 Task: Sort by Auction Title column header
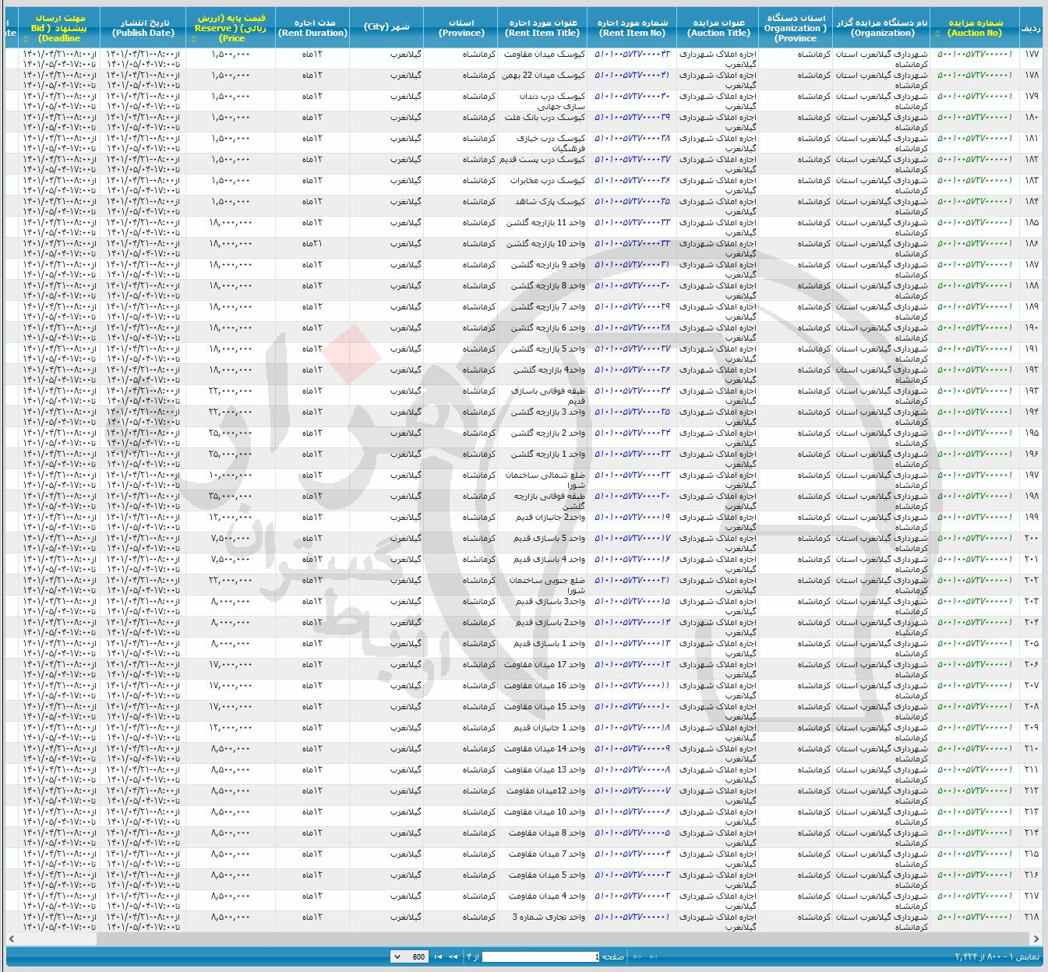[x=718, y=28]
